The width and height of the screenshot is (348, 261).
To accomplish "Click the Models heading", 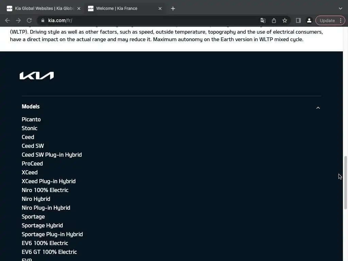I will click(x=31, y=106).
